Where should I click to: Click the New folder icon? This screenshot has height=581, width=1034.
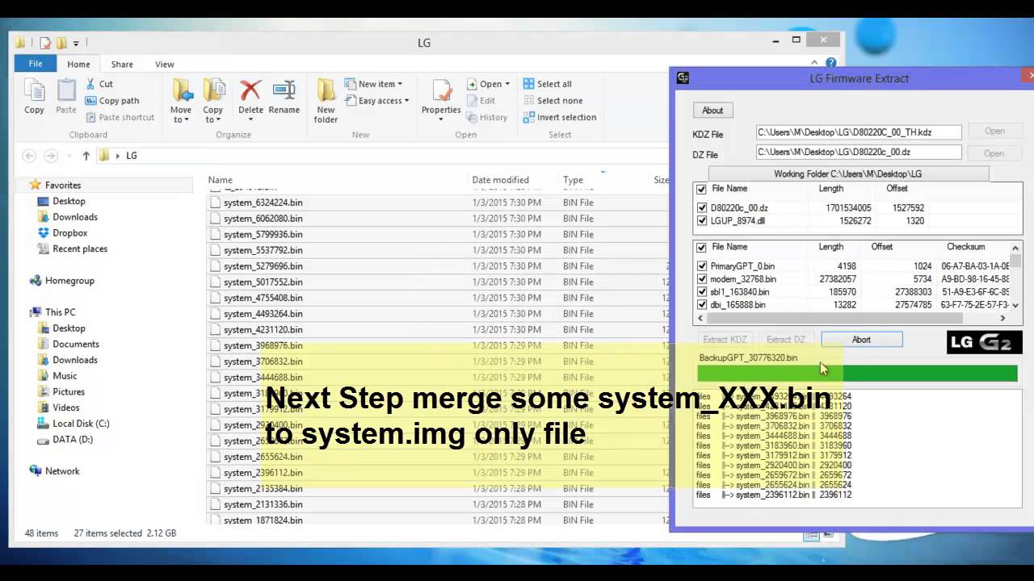pos(326,90)
